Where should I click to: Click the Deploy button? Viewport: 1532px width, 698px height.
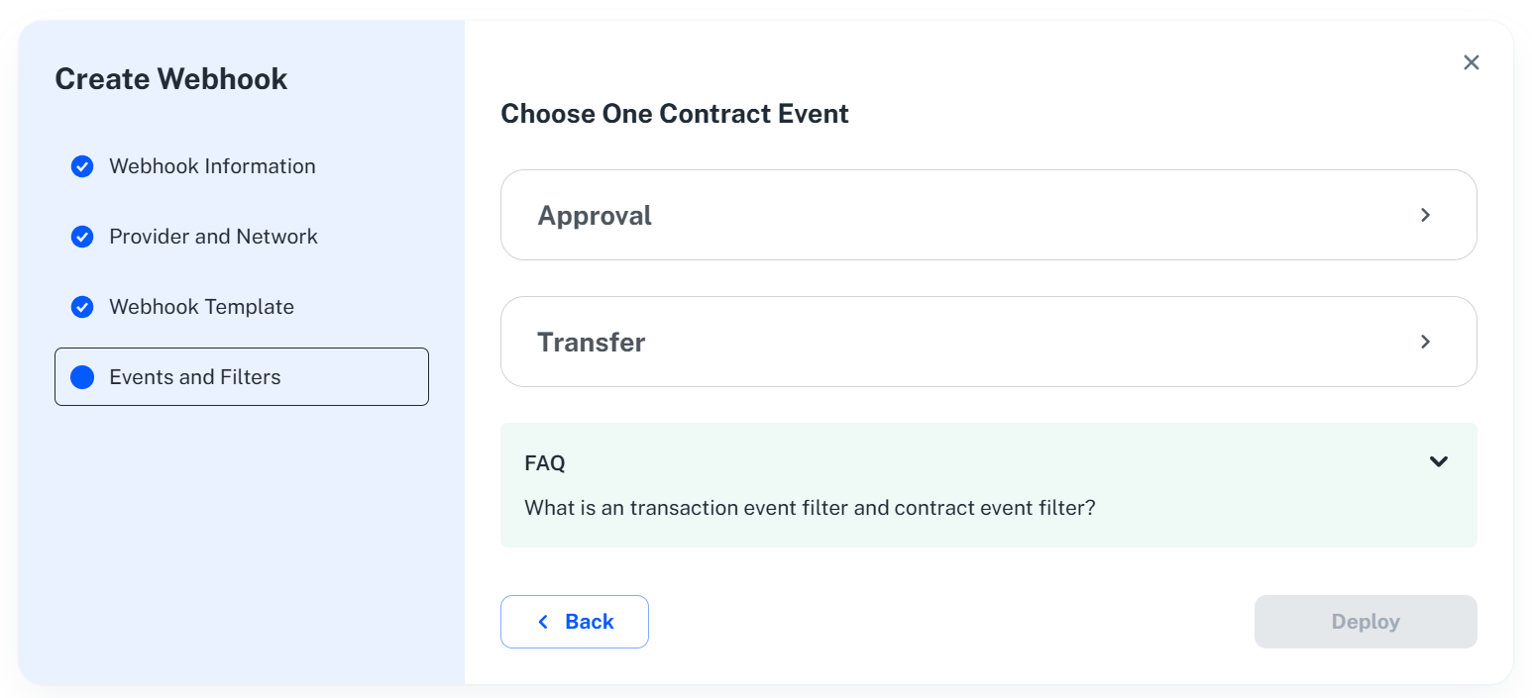pos(1365,621)
